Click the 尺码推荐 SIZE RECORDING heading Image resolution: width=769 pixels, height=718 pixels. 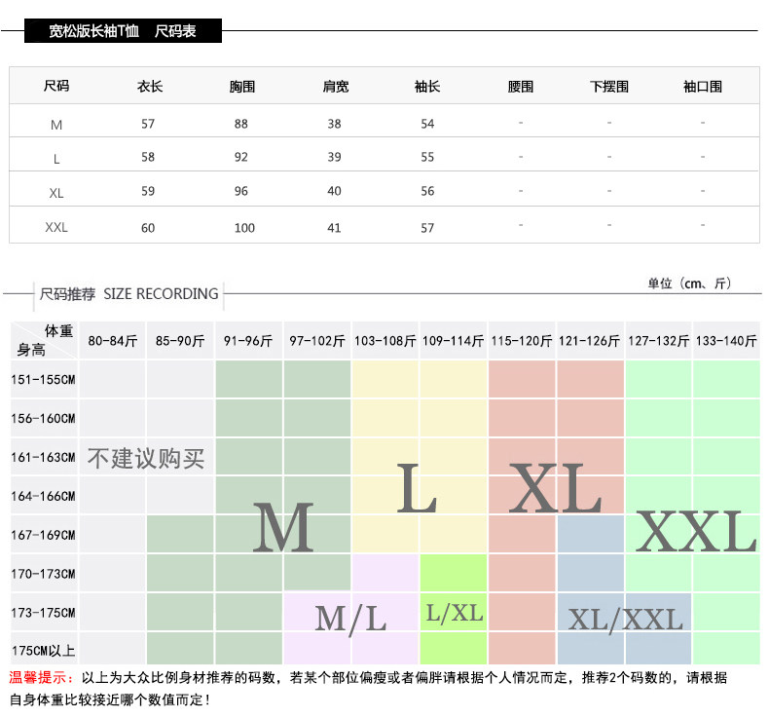pos(129,294)
